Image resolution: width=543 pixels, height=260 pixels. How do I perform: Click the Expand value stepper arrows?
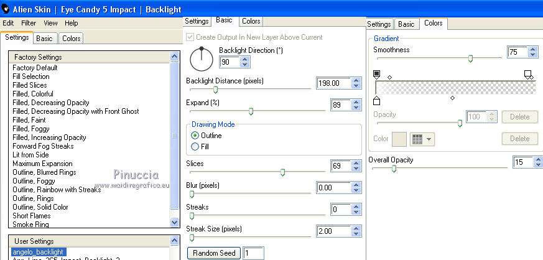pyautogui.click(x=356, y=105)
